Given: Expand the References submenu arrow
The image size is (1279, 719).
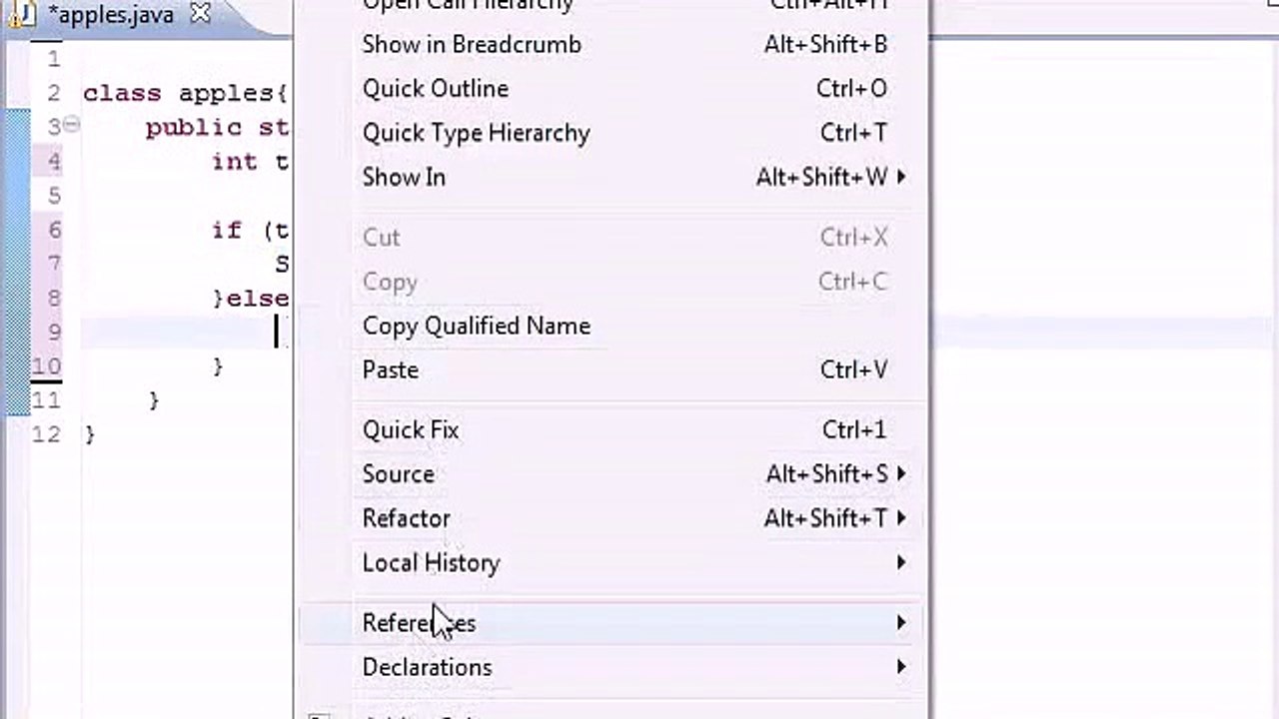Looking at the screenshot, I should coord(901,622).
